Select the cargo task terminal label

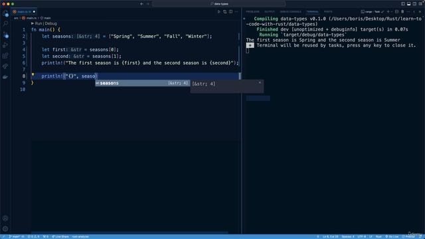372,12
